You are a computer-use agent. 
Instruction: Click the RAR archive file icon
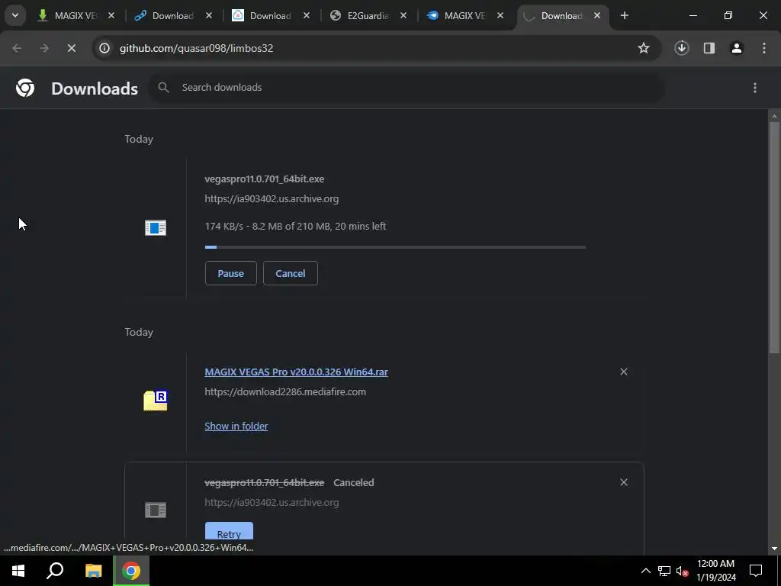tap(156, 401)
